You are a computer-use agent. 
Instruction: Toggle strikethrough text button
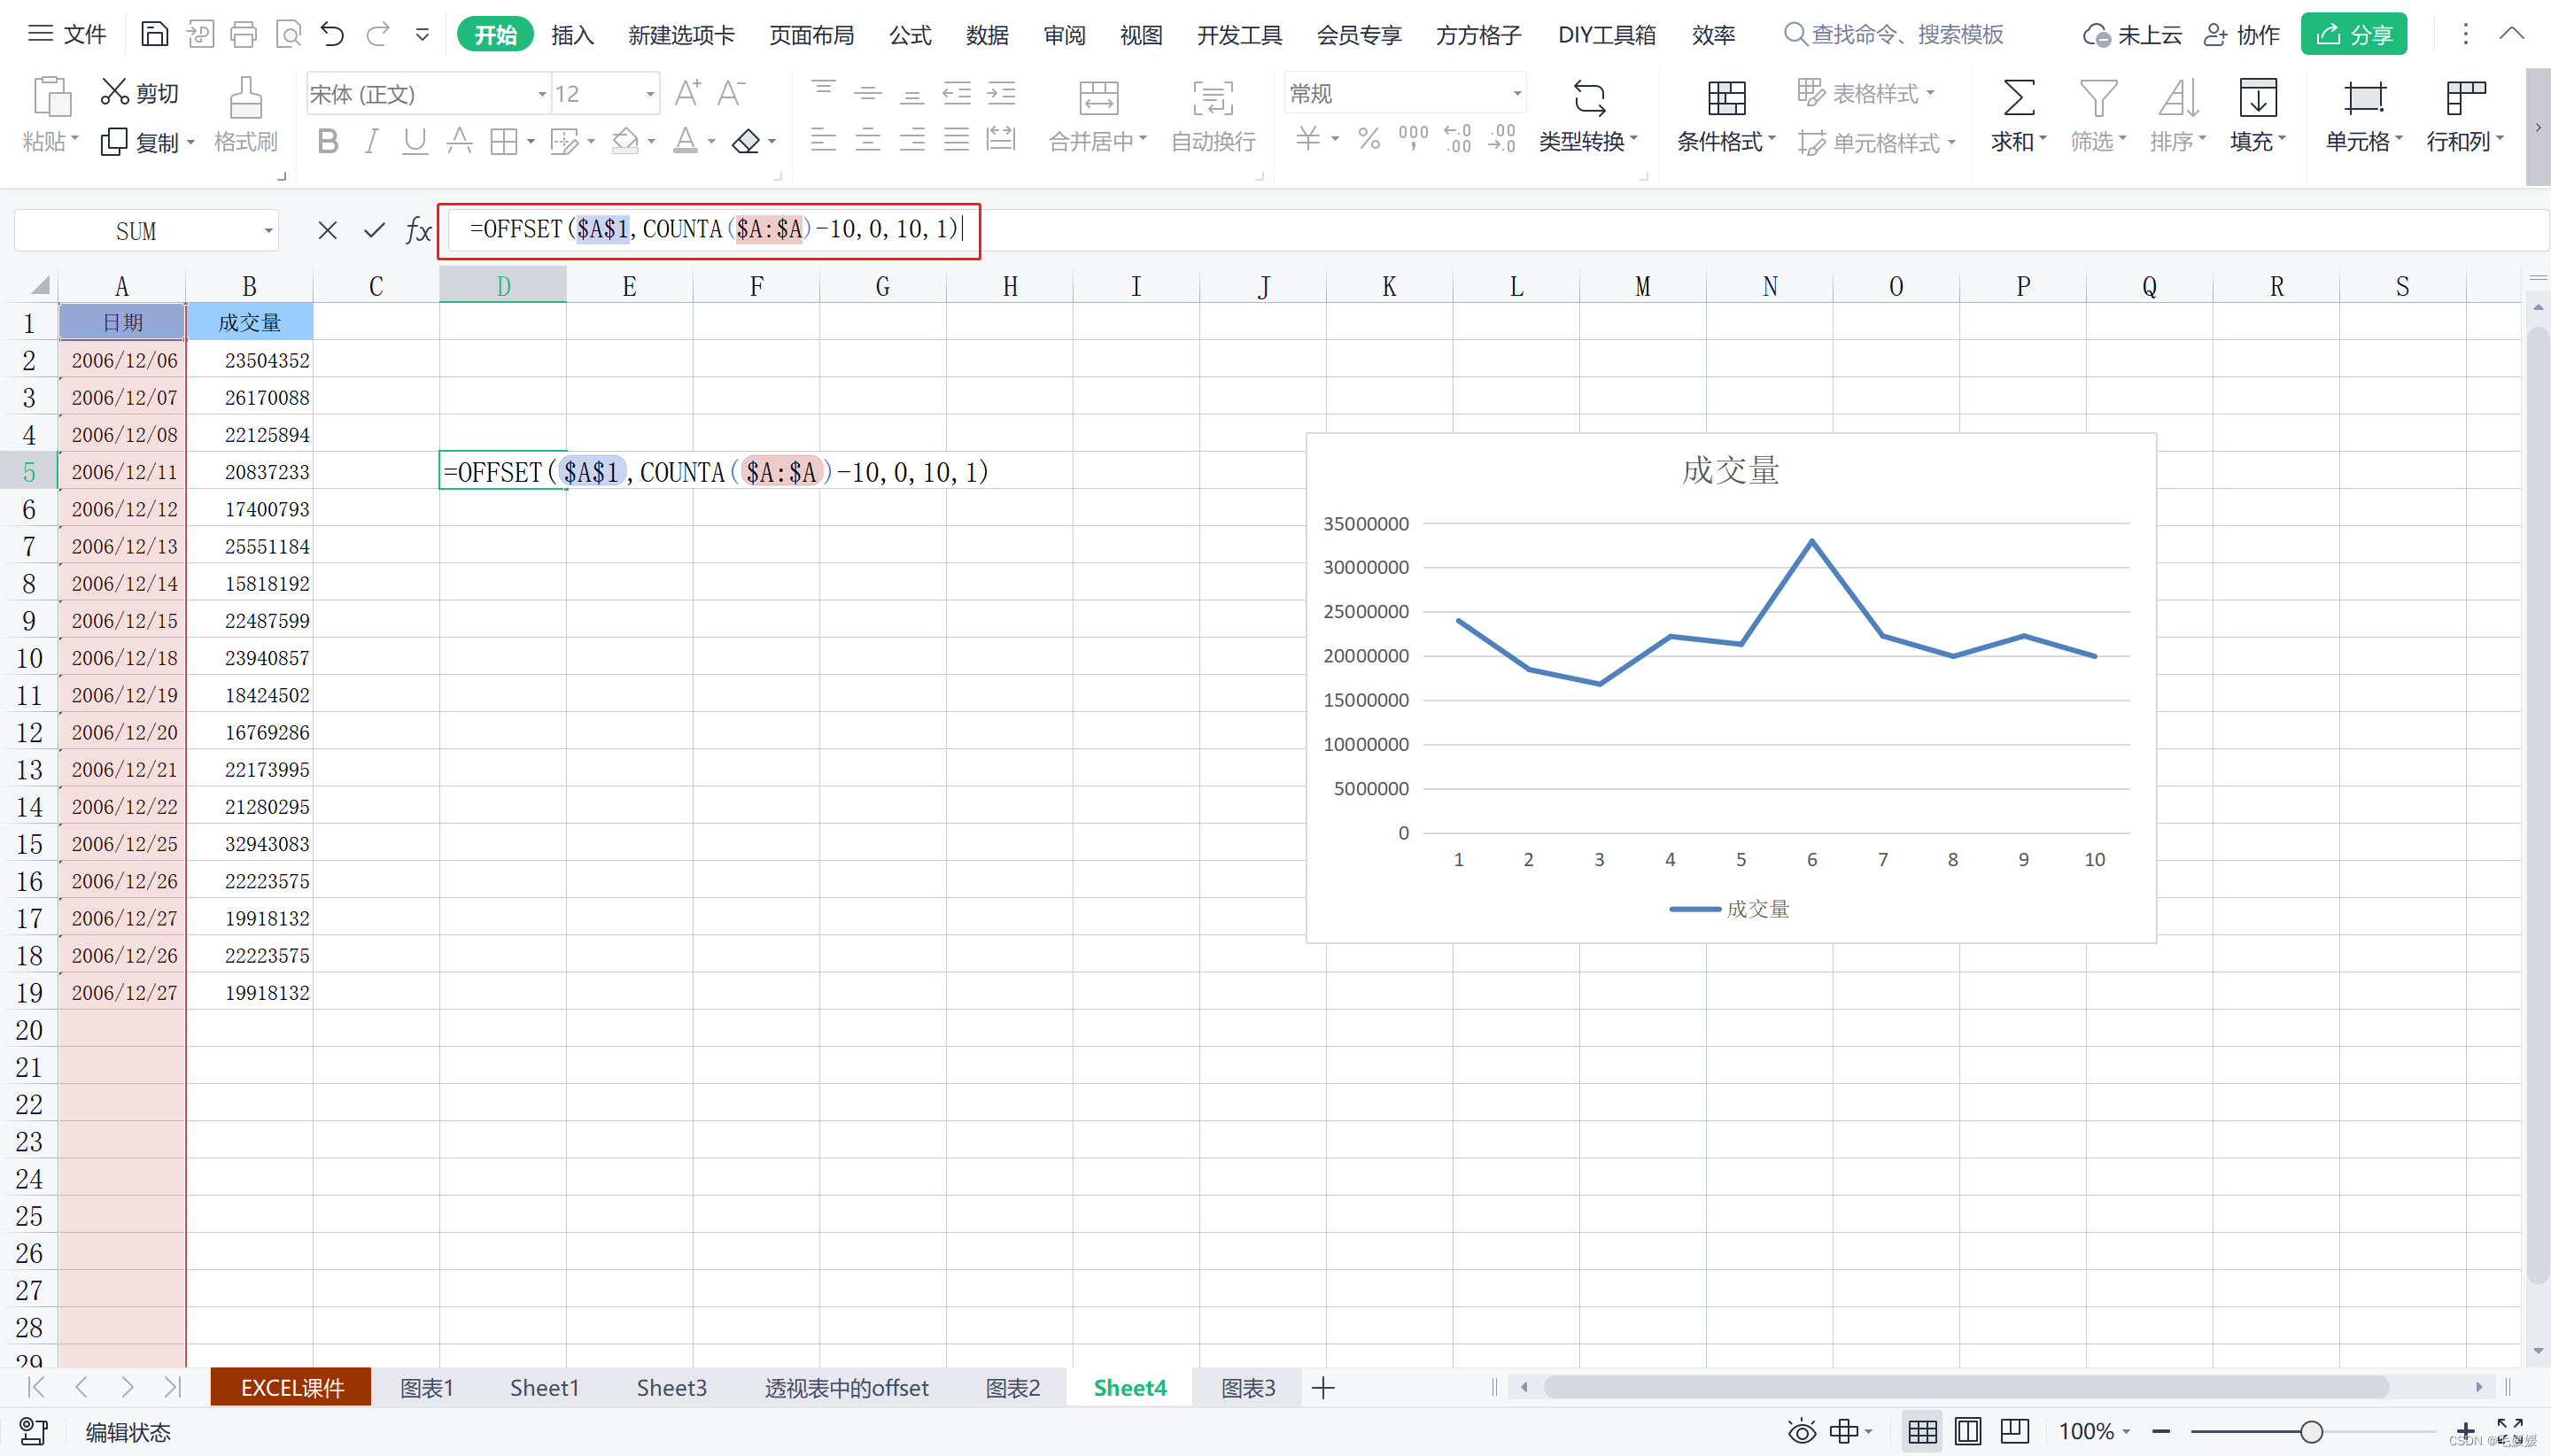coord(459,141)
